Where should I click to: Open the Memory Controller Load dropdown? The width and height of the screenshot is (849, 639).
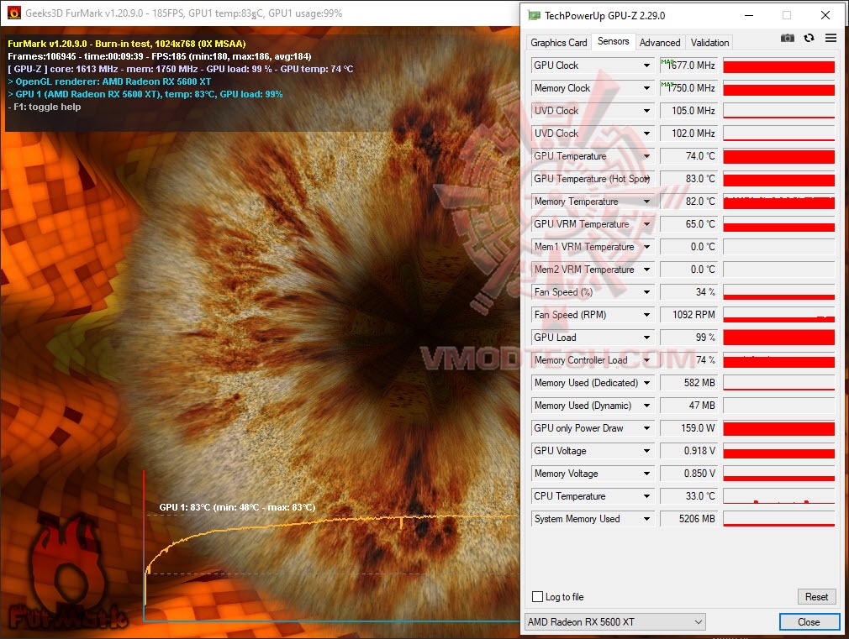pyautogui.click(x=646, y=360)
